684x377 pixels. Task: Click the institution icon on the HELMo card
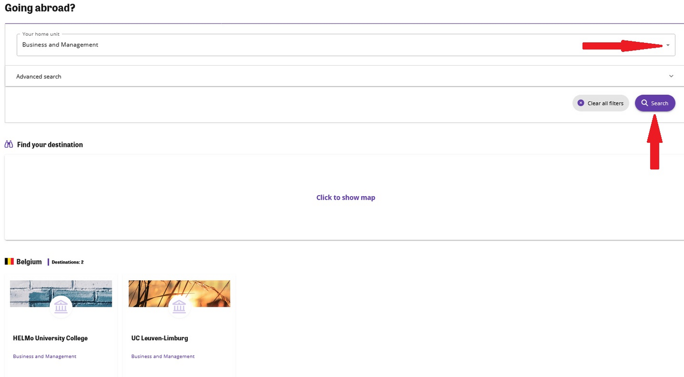(61, 306)
